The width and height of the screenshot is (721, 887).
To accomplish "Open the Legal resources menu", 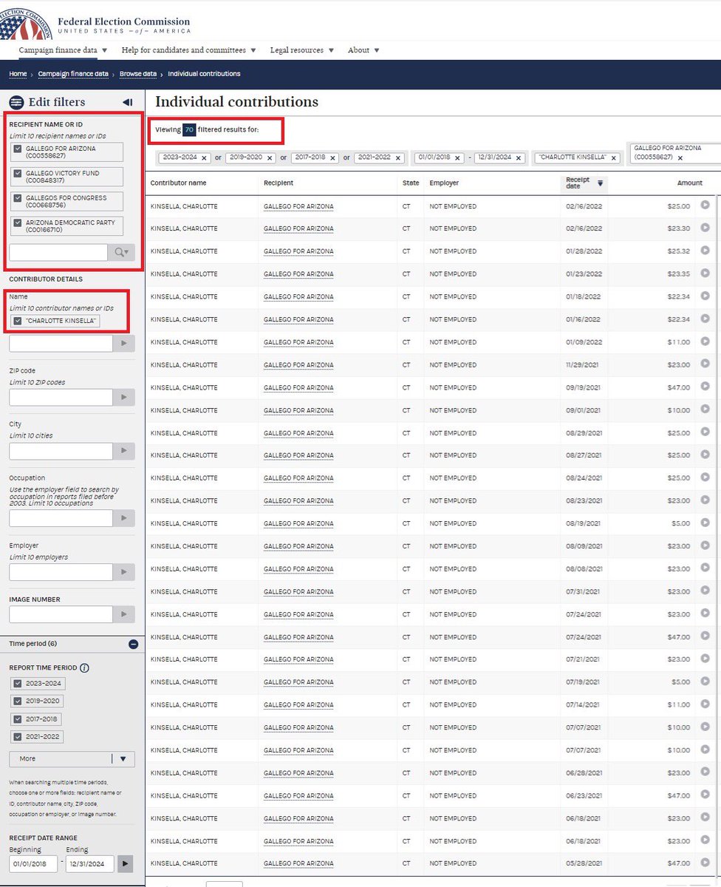I will [x=302, y=50].
